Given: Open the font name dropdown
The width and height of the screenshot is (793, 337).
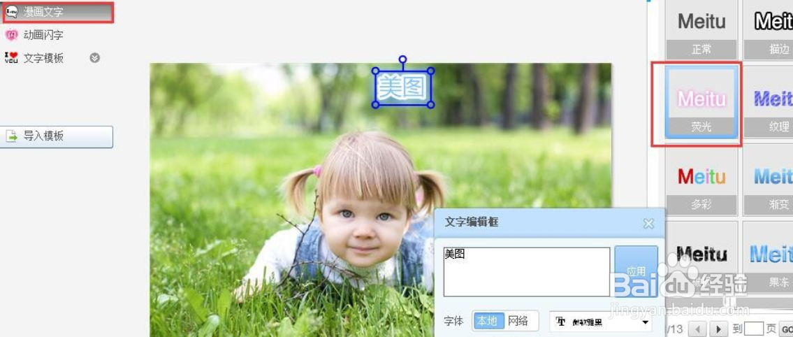Looking at the screenshot, I should pos(602,322).
